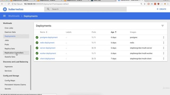Select Jobs in sidebar

coord(7,40)
